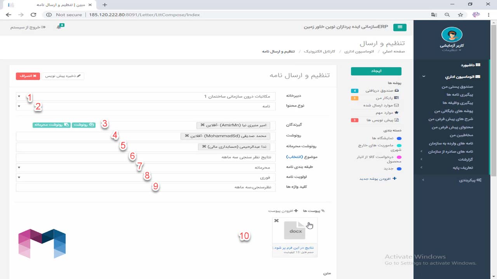
Task: Select درخواست کالا از انبار محصول category
Action: [x=379, y=159]
